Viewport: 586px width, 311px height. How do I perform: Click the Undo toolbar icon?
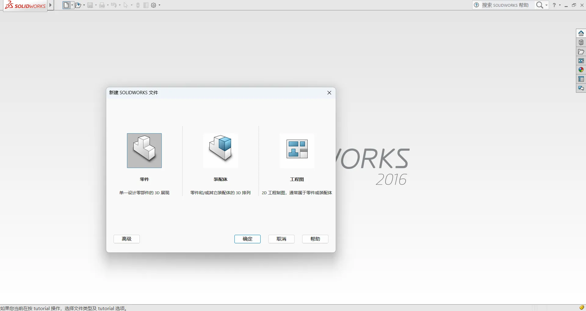(x=114, y=5)
